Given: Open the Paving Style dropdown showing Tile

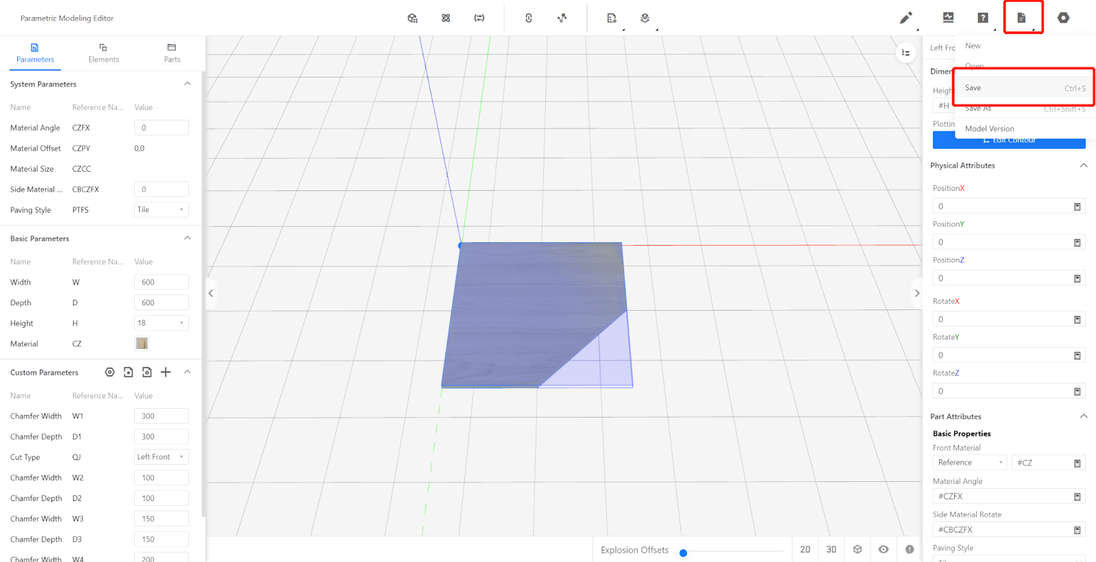Looking at the screenshot, I should coord(161,210).
